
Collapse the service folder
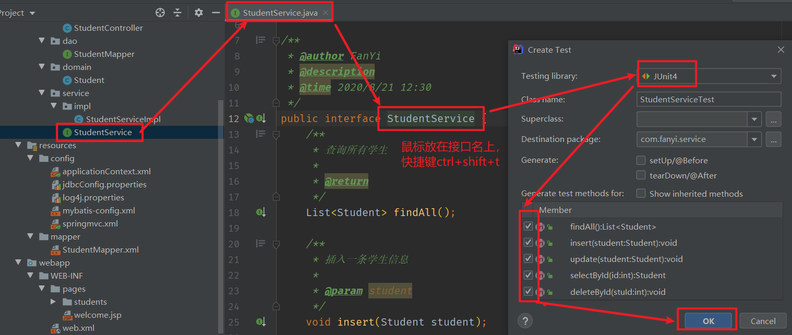tap(42, 93)
